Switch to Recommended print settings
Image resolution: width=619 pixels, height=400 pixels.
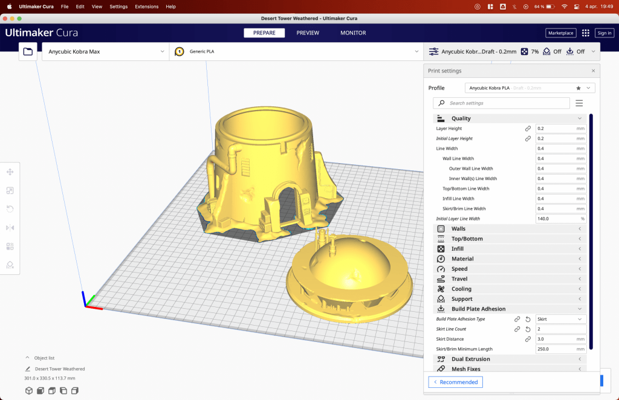[x=456, y=382]
